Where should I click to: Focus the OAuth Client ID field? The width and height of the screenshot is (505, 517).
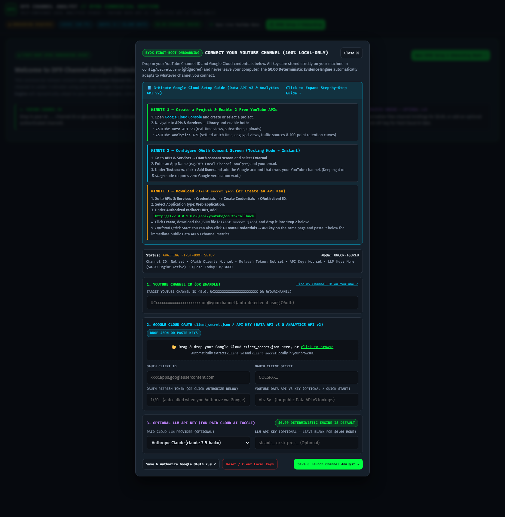click(198, 377)
